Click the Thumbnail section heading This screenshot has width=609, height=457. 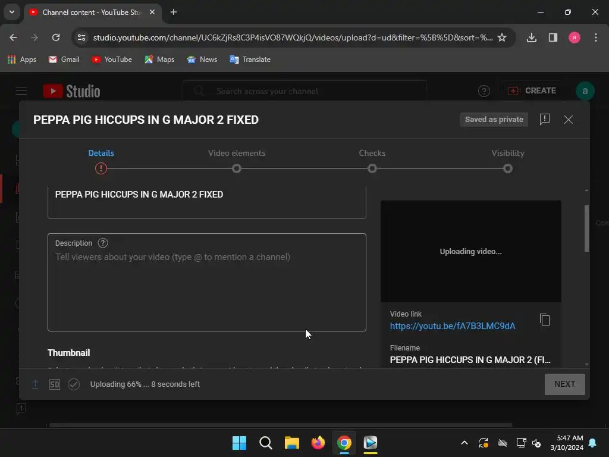(x=69, y=353)
